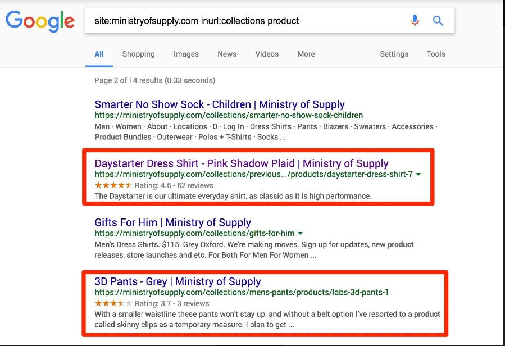Click inside the search query field
Image resolution: width=505 pixels, height=346 pixels.
click(225, 20)
